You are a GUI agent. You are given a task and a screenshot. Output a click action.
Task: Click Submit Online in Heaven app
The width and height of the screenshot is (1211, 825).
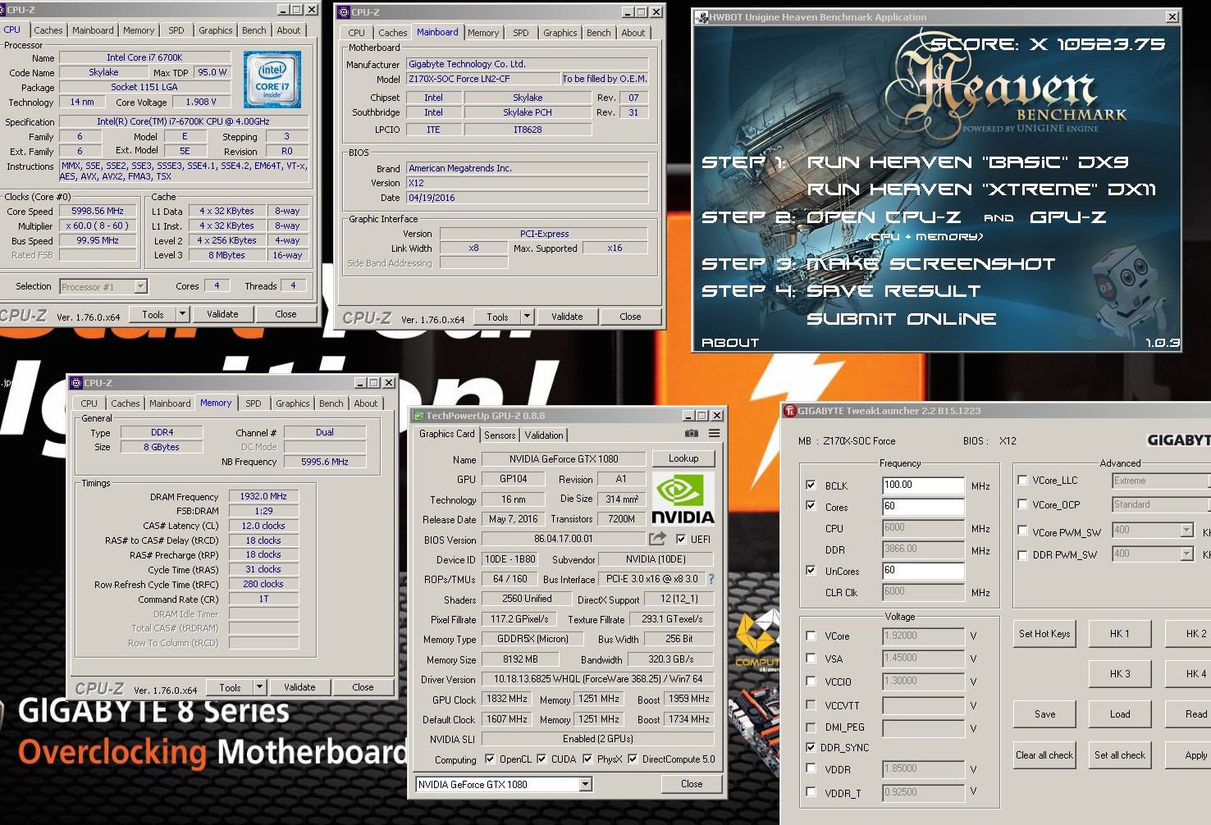click(901, 319)
